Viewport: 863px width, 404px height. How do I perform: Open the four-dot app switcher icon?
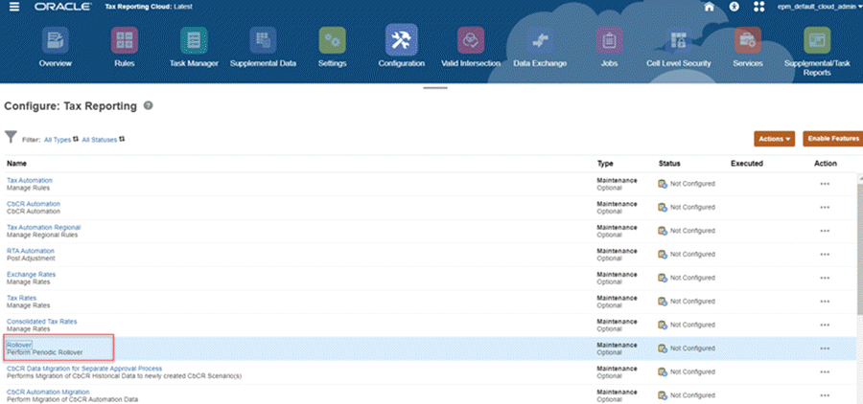pyautogui.click(x=759, y=7)
